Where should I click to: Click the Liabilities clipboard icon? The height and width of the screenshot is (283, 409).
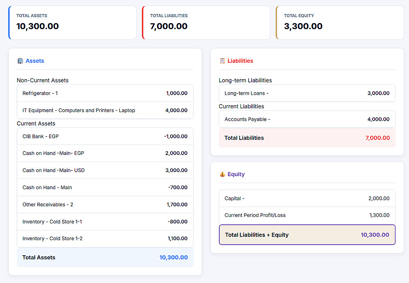(x=222, y=61)
